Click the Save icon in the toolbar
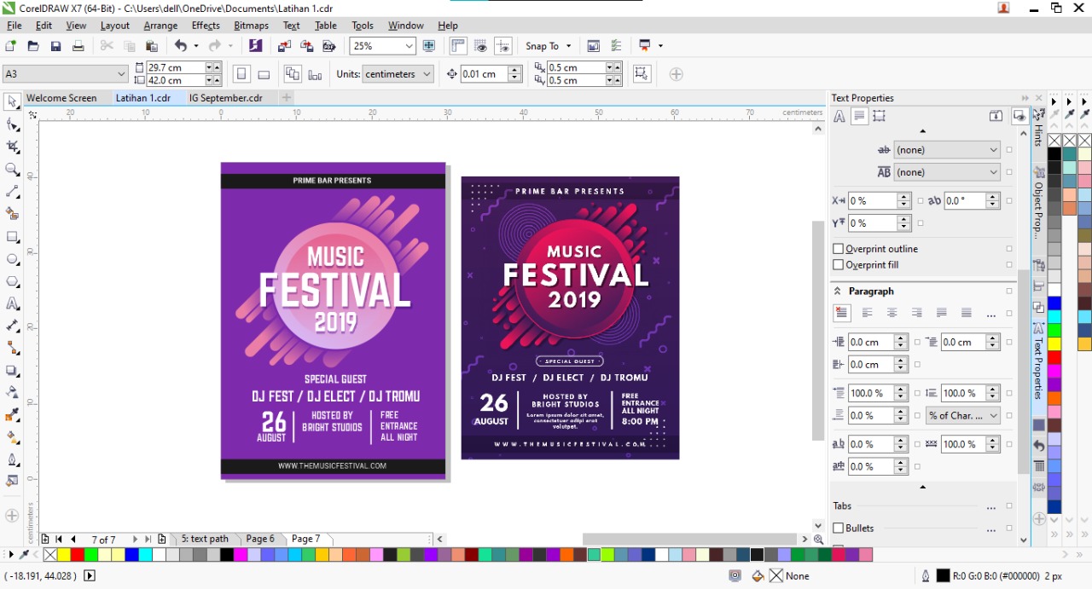The width and height of the screenshot is (1092, 589). point(55,46)
